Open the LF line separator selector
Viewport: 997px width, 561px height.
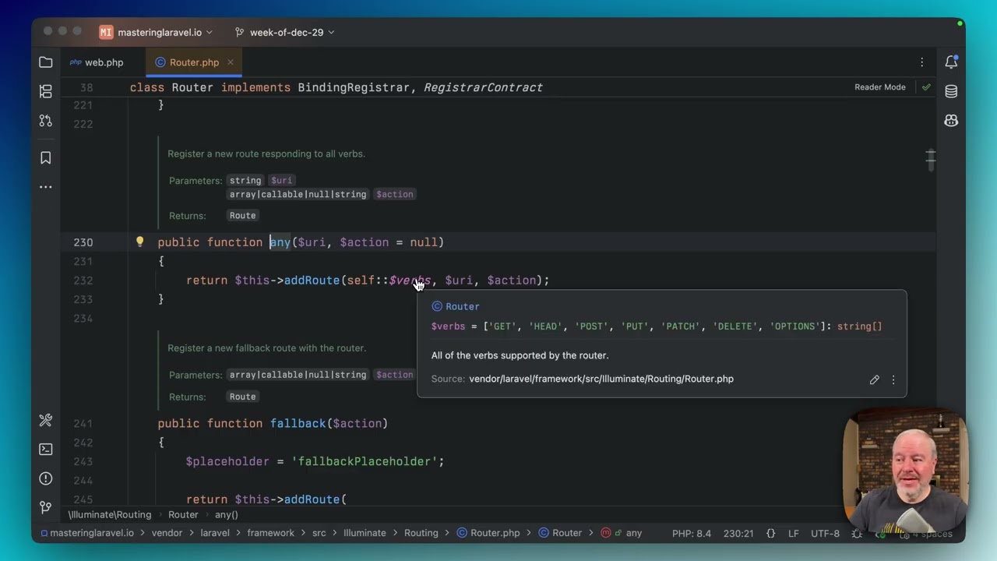pyautogui.click(x=794, y=534)
